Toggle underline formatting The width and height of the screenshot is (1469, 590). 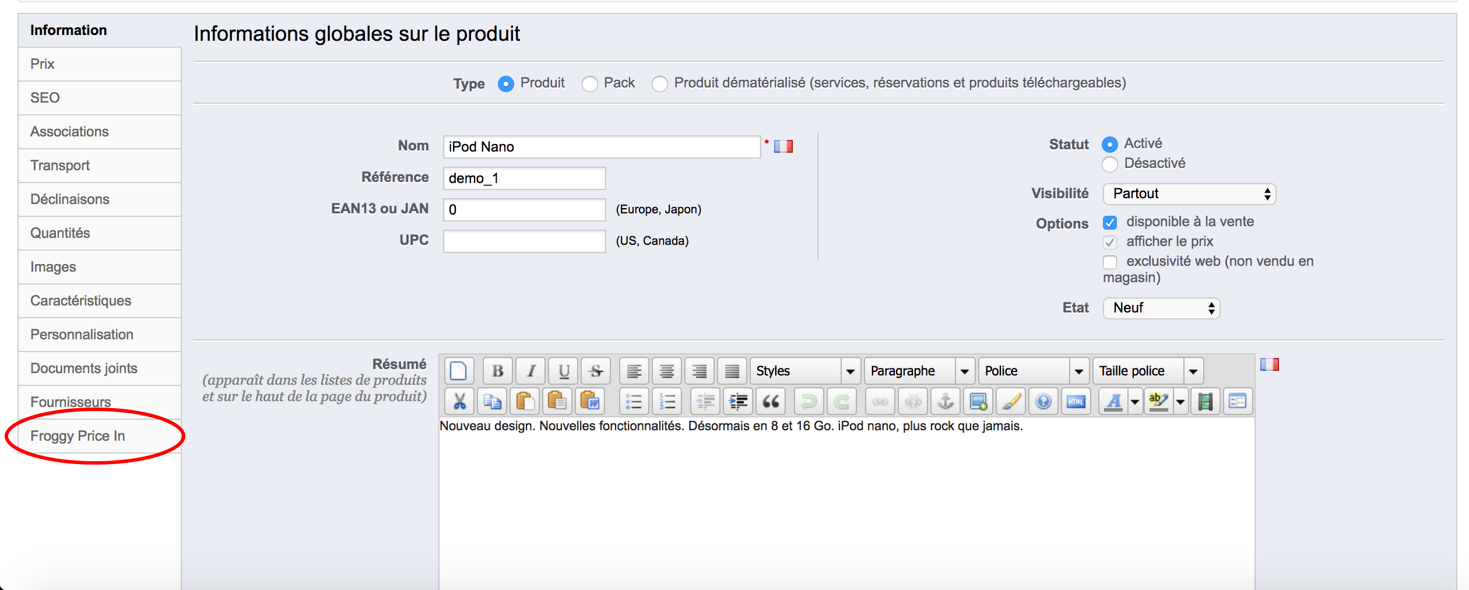tap(564, 371)
